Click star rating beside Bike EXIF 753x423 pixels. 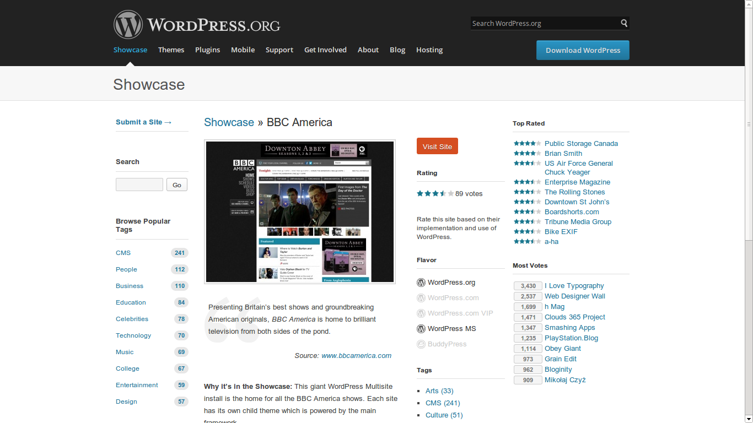(x=528, y=231)
